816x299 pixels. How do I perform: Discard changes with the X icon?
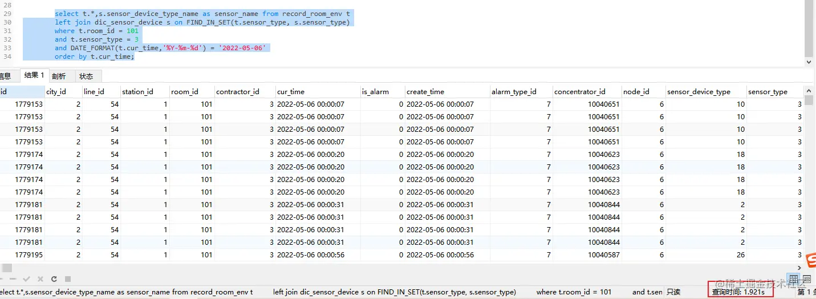coord(40,279)
